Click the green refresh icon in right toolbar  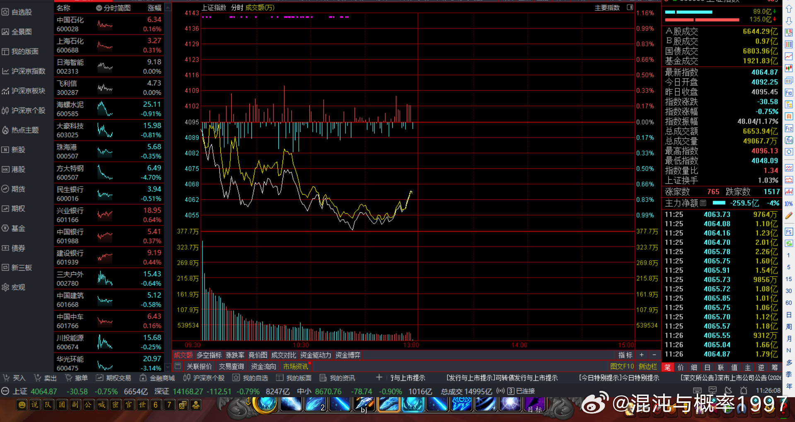(x=789, y=243)
